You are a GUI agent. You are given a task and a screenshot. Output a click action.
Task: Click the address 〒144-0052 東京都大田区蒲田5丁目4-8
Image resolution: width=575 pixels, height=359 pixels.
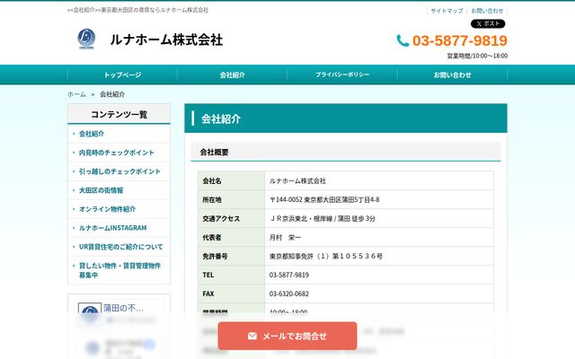click(324, 199)
